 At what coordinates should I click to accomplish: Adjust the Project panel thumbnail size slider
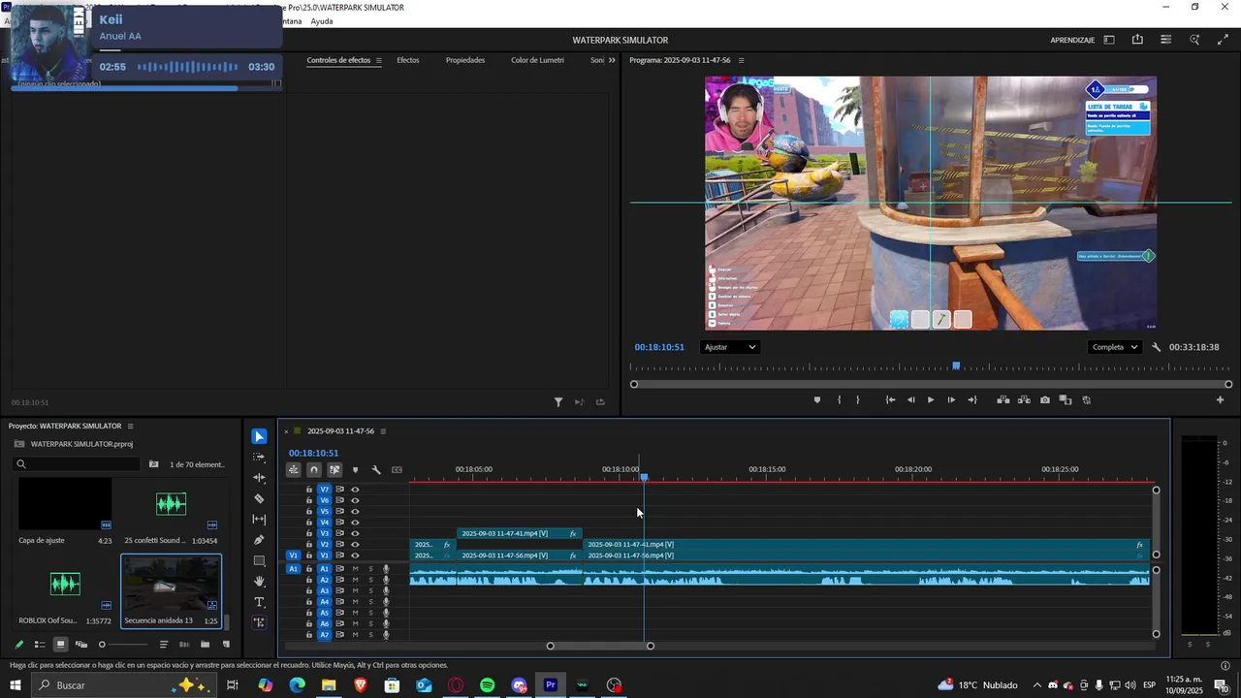point(124,645)
